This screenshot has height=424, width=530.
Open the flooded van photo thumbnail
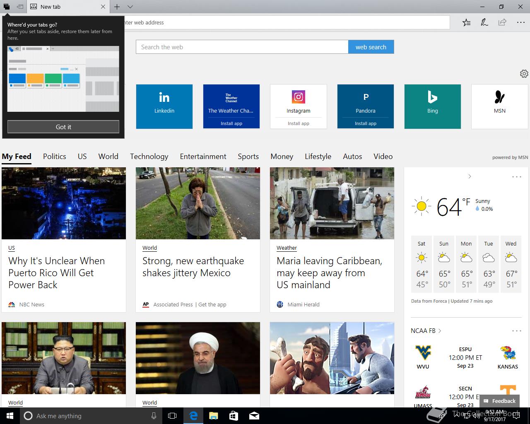(332, 203)
